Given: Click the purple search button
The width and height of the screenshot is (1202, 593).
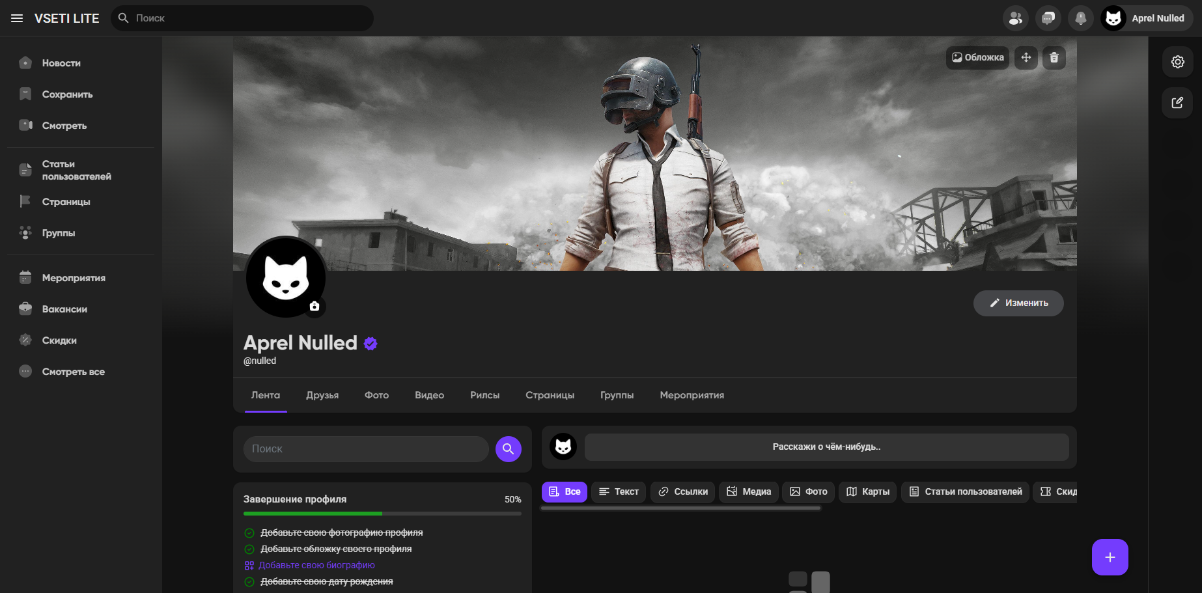Looking at the screenshot, I should click(x=509, y=449).
